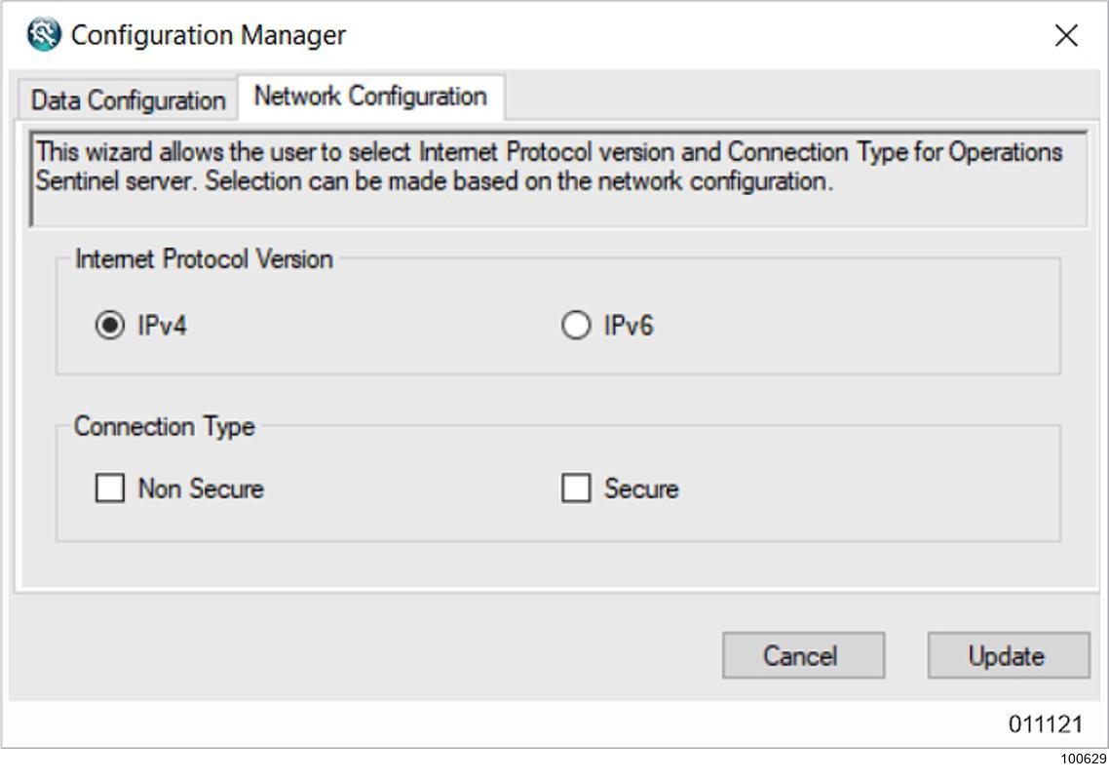Click the Configuration Manager title text
Screen dimensions: 1109x780
(x=209, y=35)
